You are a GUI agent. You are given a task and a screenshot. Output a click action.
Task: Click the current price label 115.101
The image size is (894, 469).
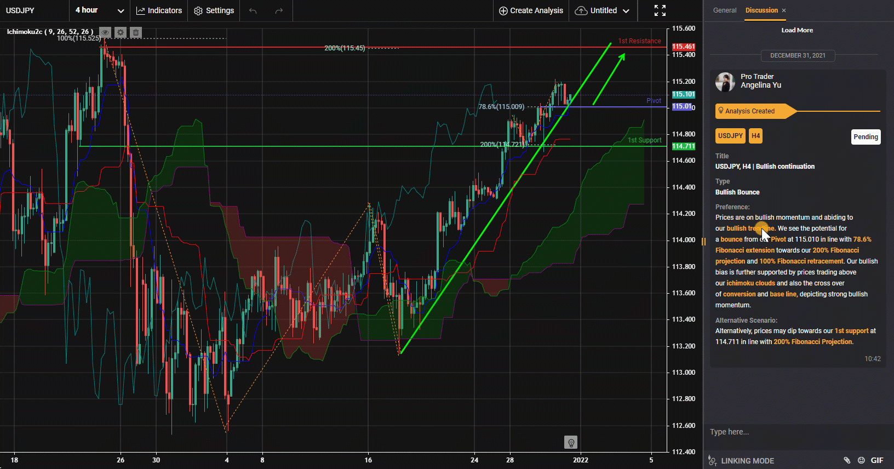pyautogui.click(x=684, y=94)
